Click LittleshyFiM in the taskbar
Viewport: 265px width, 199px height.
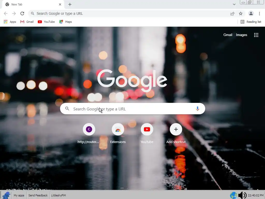point(58,195)
